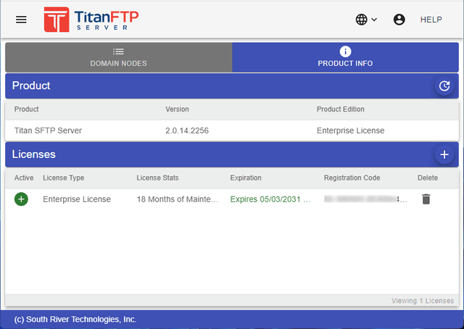The width and height of the screenshot is (464, 329).
Task: Refresh product info with the reload icon
Action: coord(444,86)
